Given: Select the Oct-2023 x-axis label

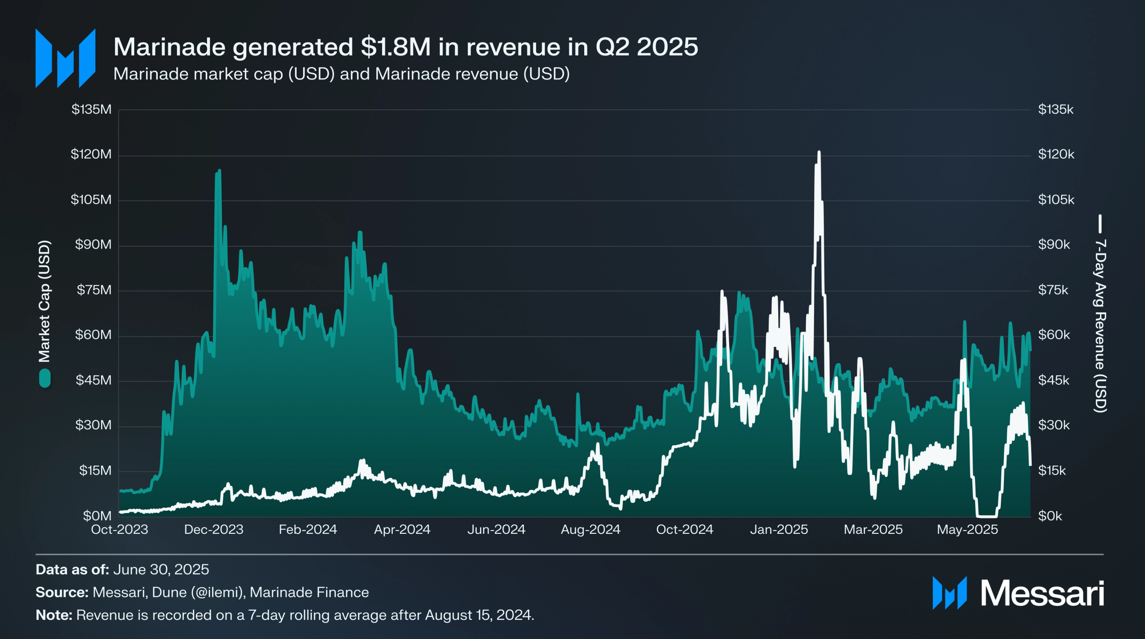Looking at the screenshot, I should 119,530.
